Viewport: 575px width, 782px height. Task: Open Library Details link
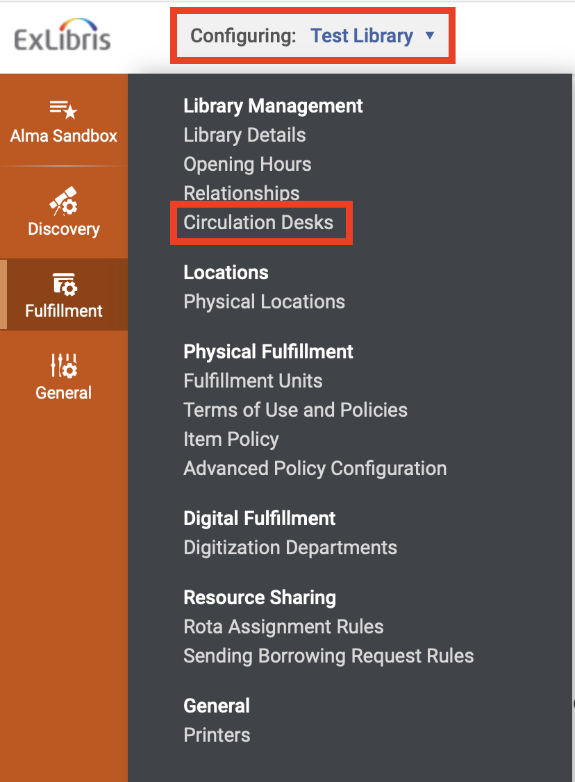tap(244, 135)
